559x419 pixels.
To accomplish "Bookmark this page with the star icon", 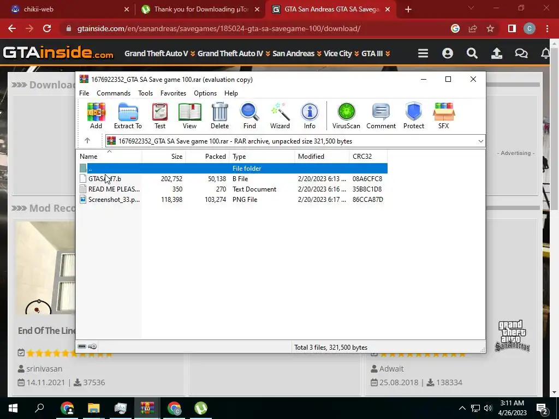I will click(x=490, y=28).
